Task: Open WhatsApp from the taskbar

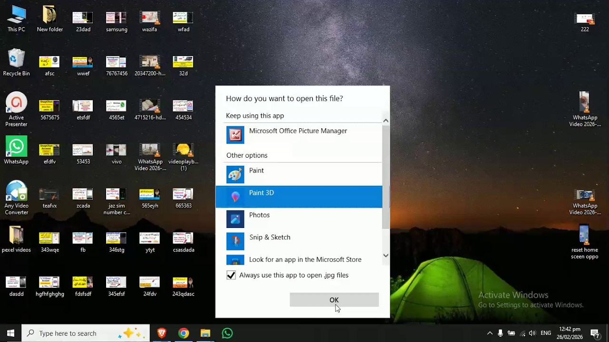Action: coord(227,333)
